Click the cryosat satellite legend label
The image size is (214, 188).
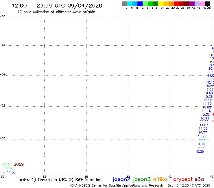point(183,180)
